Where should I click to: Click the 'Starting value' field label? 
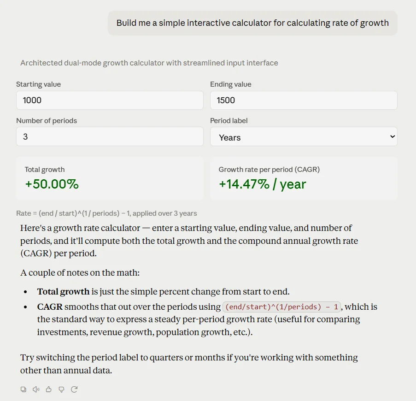(x=39, y=84)
